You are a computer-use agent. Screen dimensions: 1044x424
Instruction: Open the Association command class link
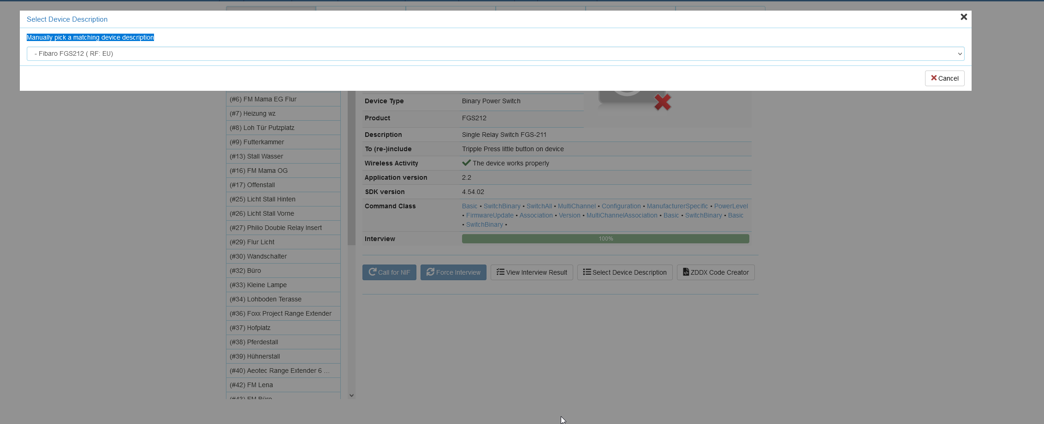[536, 215]
